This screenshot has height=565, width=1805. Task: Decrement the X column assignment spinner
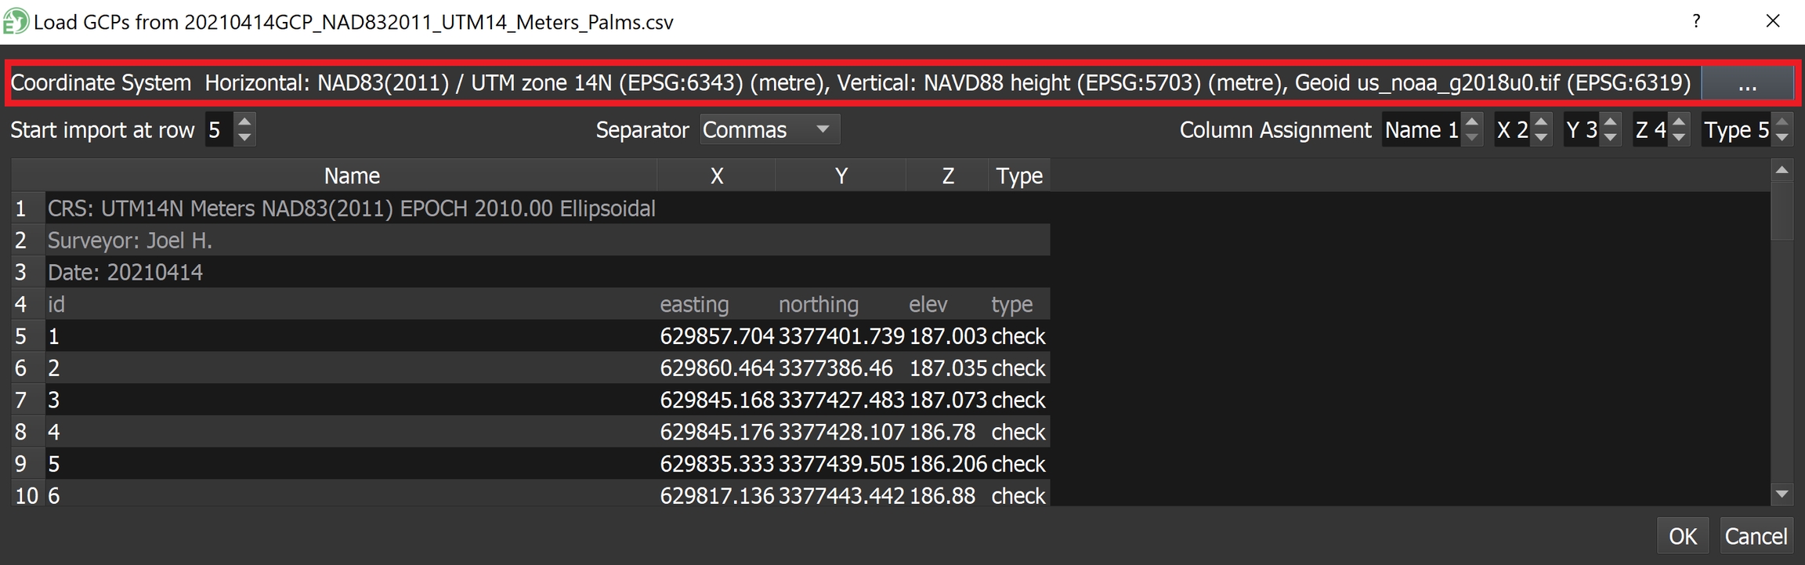1541,137
